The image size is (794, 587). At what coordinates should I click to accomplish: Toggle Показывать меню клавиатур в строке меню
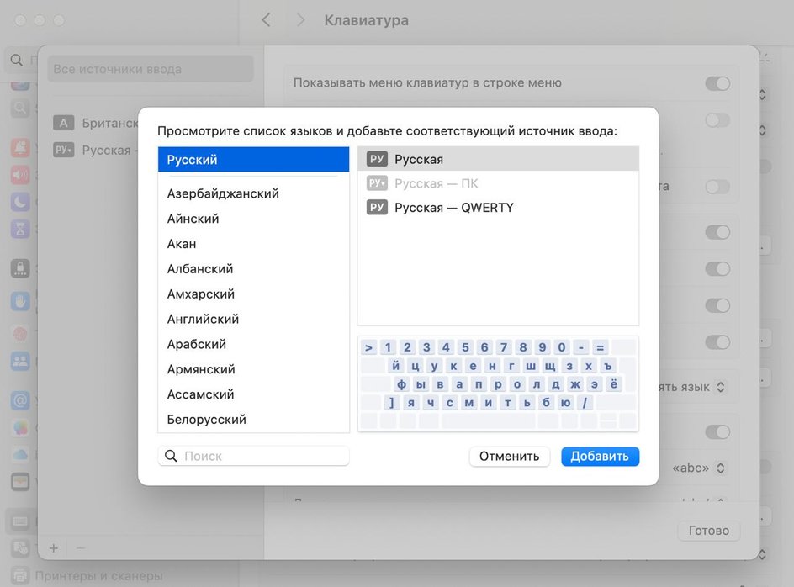pos(717,83)
